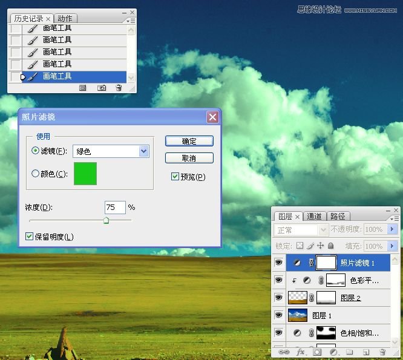This screenshot has height=360, width=403.
Task: Switch to the 动作 tab
Action: 65,19
